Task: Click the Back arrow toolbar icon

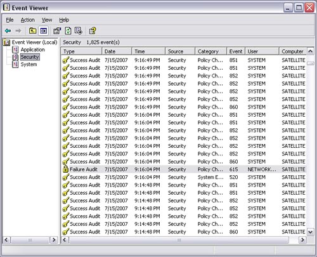Action: pyautogui.click(x=8, y=31)
